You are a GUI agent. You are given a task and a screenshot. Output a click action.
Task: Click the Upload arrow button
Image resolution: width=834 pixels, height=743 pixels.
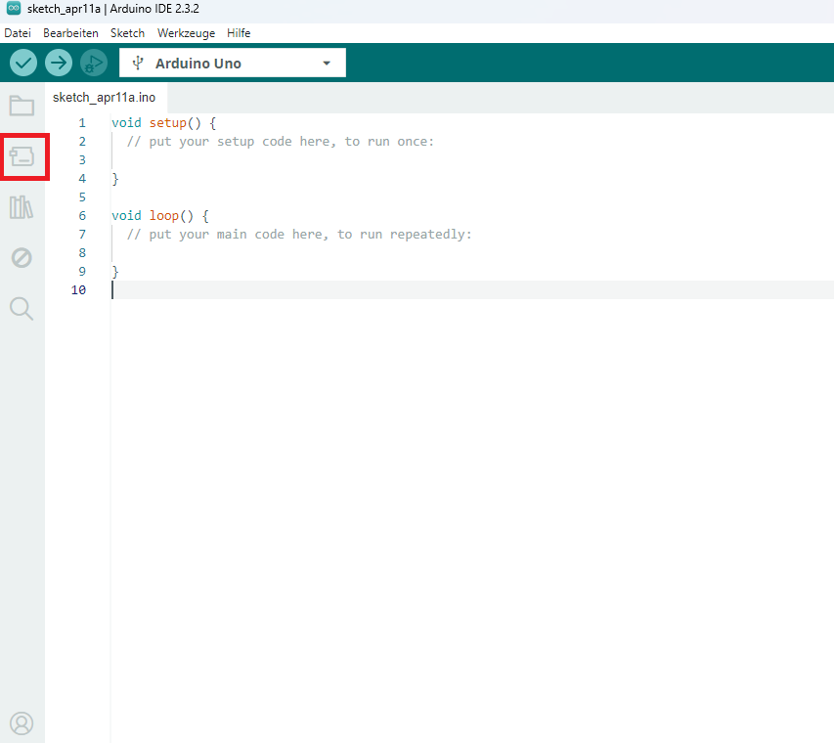[59, 64]
